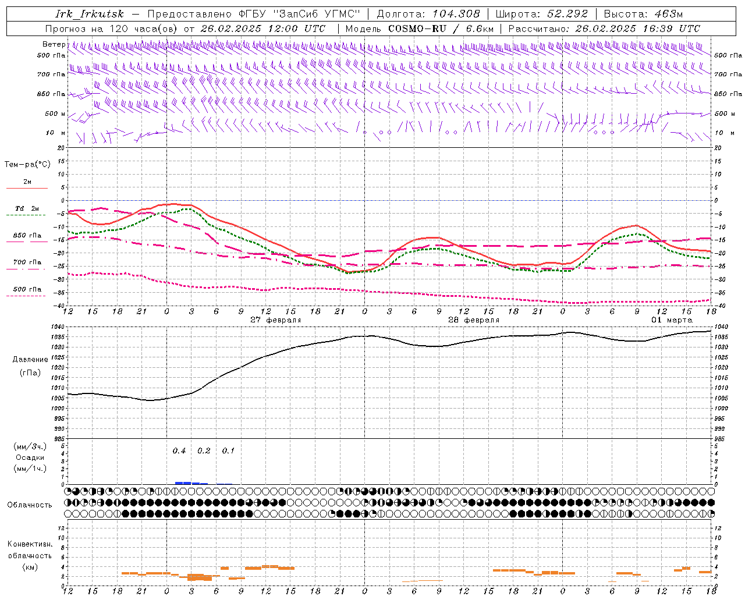This screenshot has width=745, height=596.
Task: Click the "(мм/1ч.)" unit label
Action: [30, 469]
